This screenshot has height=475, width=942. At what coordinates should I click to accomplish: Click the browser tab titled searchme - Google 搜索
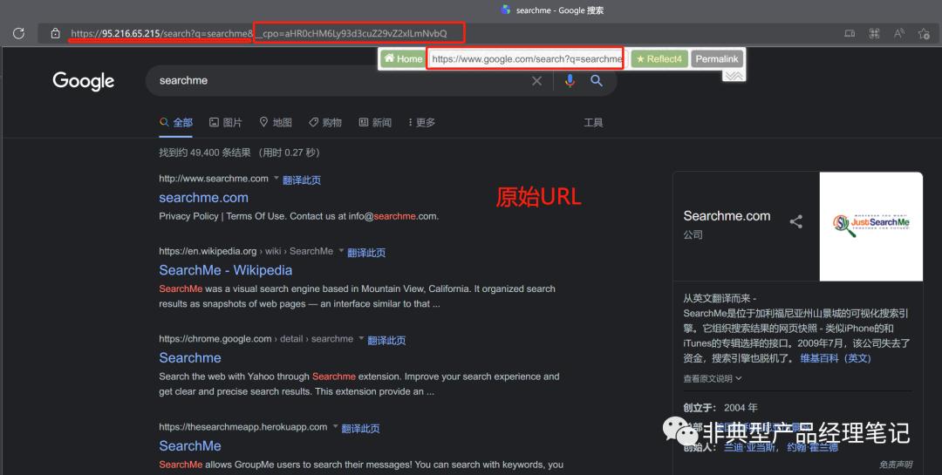point(552,10)
